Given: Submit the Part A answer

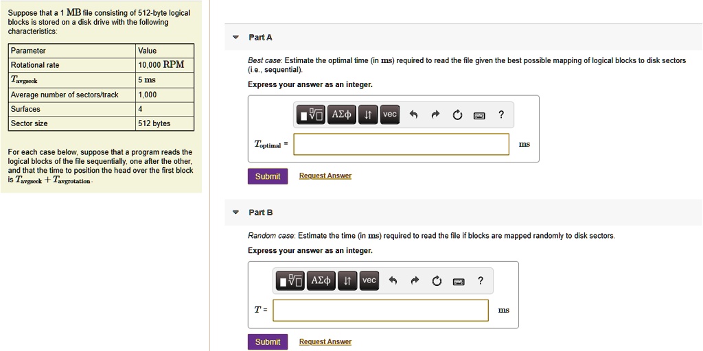Looking at the screenshot, I should pyautogui.click(x=267, y=176).
